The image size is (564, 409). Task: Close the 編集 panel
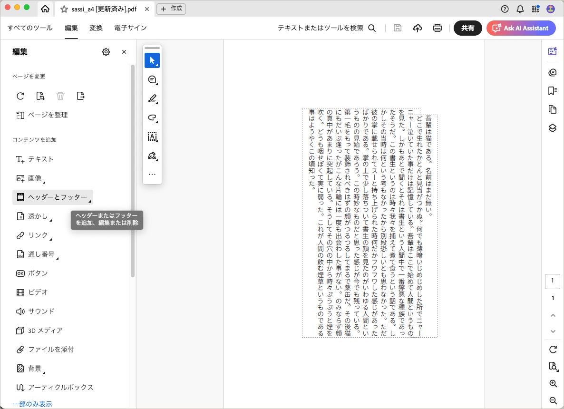pyautogui.click(x=124, y=52)
